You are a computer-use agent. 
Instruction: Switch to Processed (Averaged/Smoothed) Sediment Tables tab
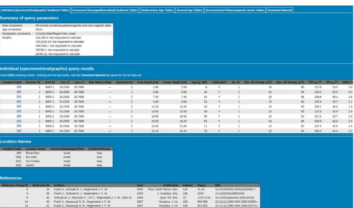click(x=105, y=10)
